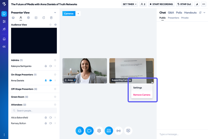Open options menu for Alicia Bakersfield
This screenshot has height=139, width=208.
point(55,117)
